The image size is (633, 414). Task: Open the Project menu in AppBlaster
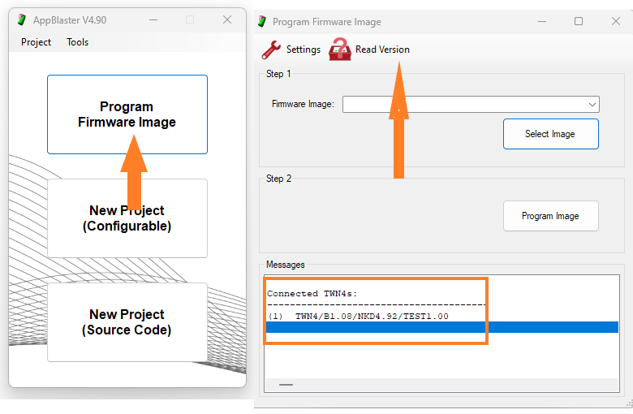36,42
